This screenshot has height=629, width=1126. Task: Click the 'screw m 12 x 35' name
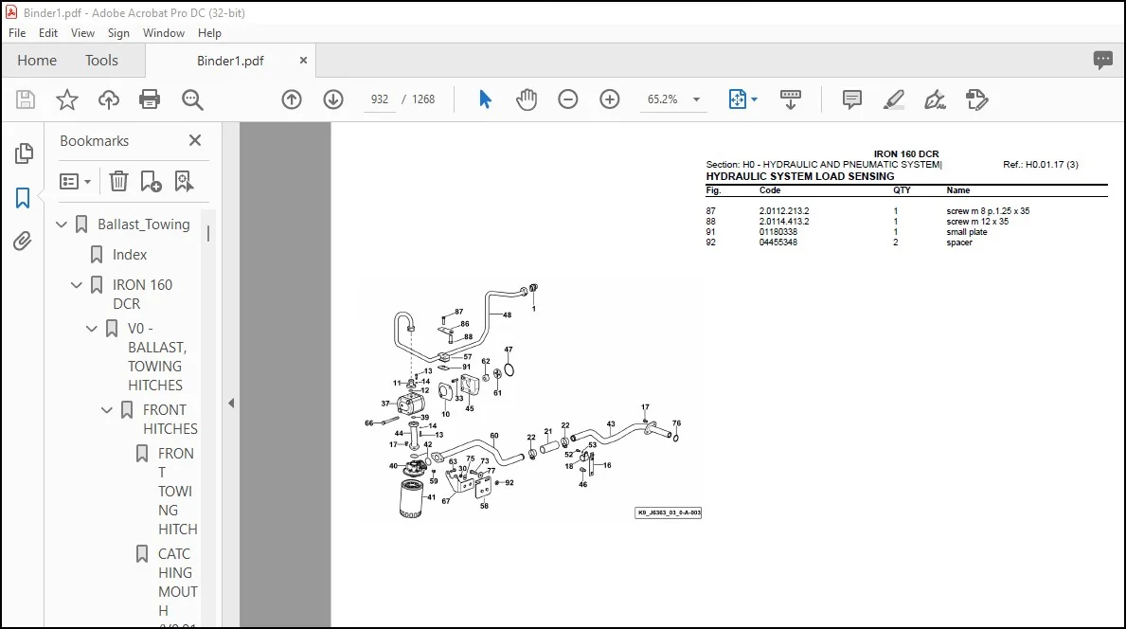[976, 222]
